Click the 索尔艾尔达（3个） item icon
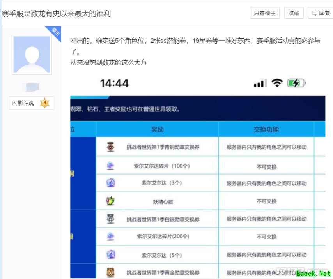Screen dimensions: 333x279 tap(111, 183)
